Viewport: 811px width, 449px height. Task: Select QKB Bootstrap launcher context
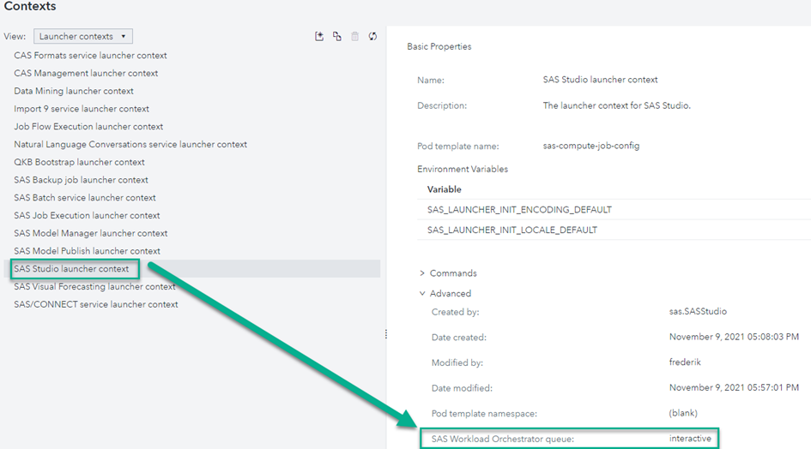coord(79,162)
